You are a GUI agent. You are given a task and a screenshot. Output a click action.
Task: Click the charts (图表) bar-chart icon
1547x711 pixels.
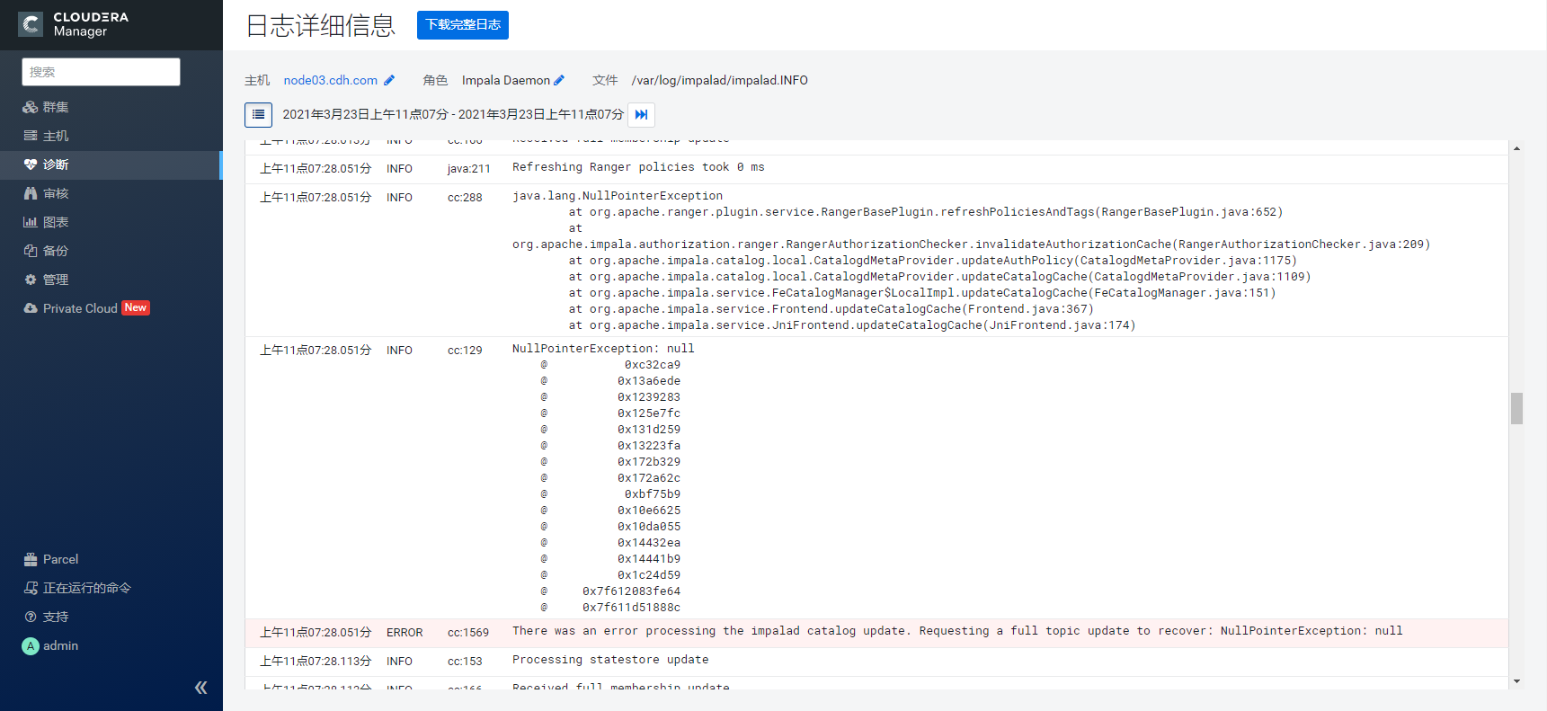pos(31,222)
